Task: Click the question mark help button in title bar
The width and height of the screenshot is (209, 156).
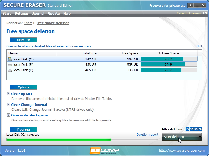Action: coord(190,5)
